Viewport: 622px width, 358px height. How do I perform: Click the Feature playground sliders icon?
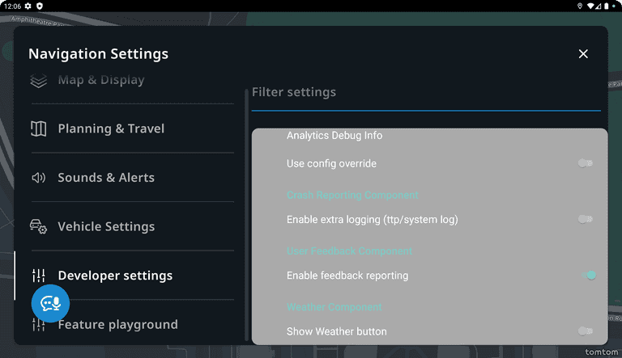point(38,325)
